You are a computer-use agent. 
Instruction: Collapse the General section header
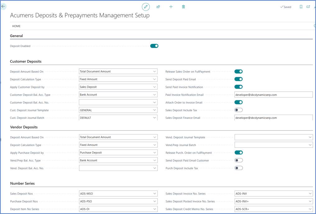pyautogui.click(x=16, y=36)
